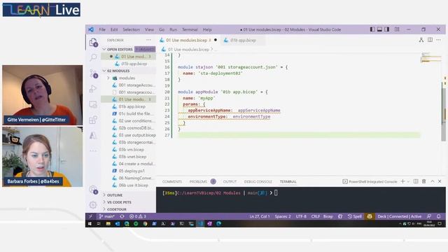Viewport: 448px width, 252px height.
Task: Maximize the panel size with chevron
Action: click(433, 181)
